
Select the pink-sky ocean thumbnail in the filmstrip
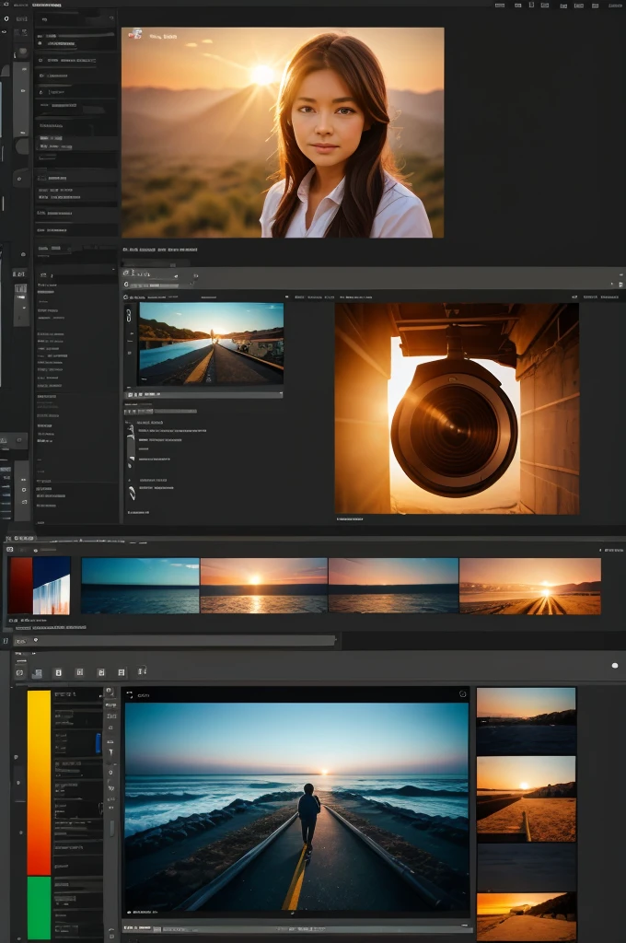pos(393,585)
